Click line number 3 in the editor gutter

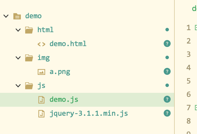[189, 54]
